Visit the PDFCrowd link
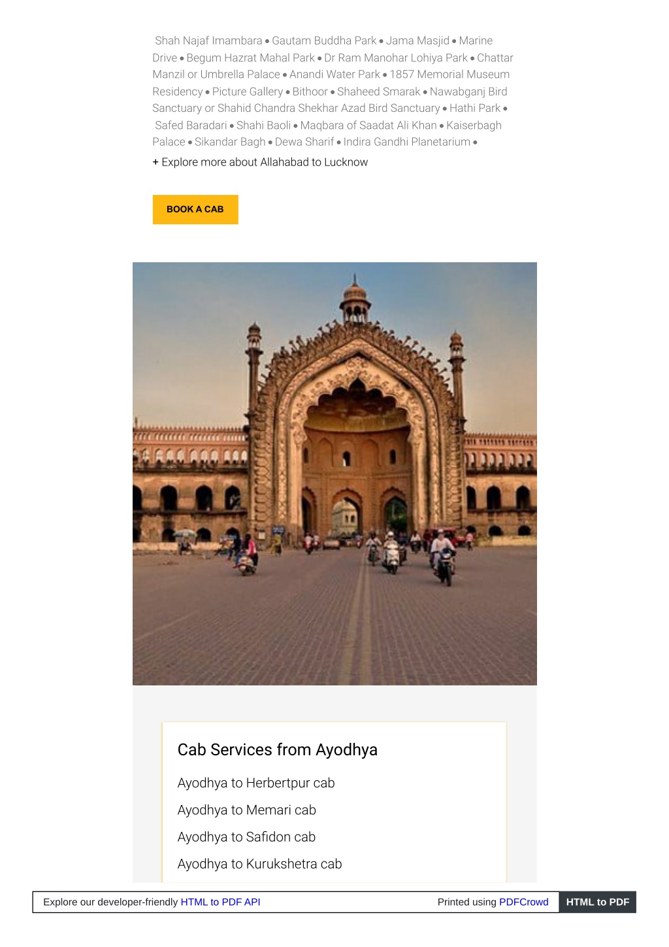The height and width of the screenshot is (947, 669). [x=524, y=902]
